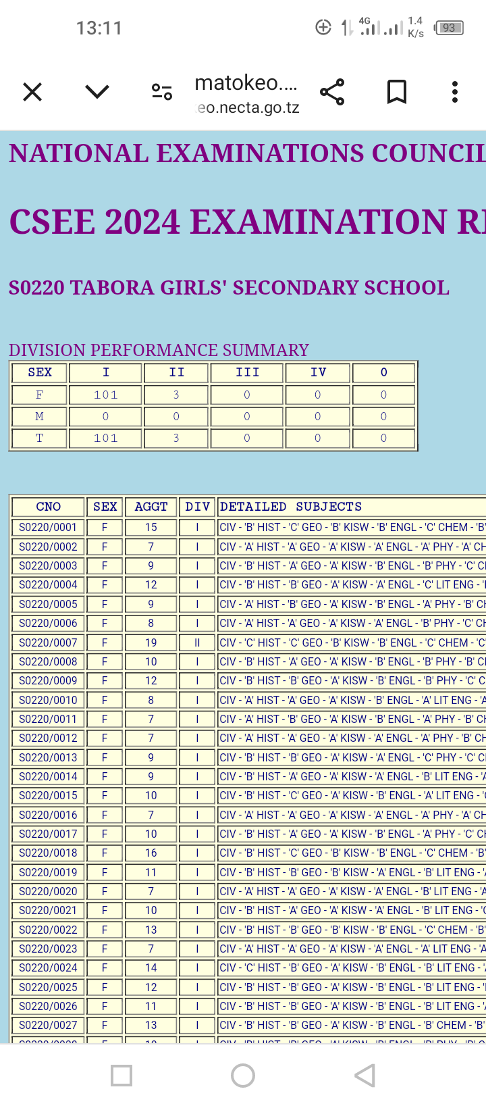Click division I cell for candidate S0220/0021
Screen dimensions: 486x1108
[198, 910]
